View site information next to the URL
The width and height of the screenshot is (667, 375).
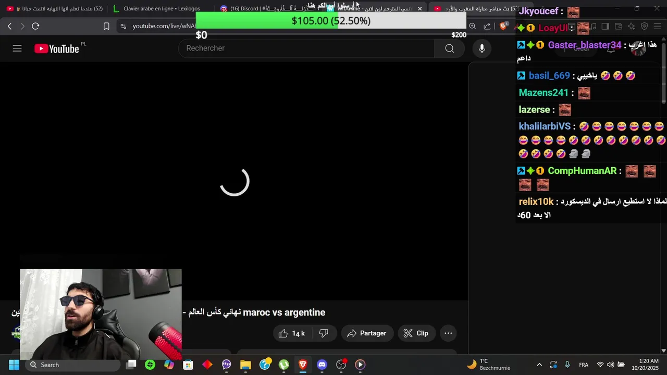click(123, 26)
